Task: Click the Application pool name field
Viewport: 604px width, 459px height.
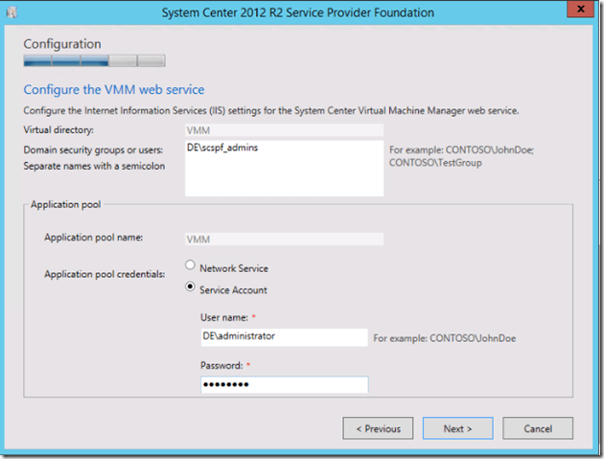Action: [x=284, y=239]
